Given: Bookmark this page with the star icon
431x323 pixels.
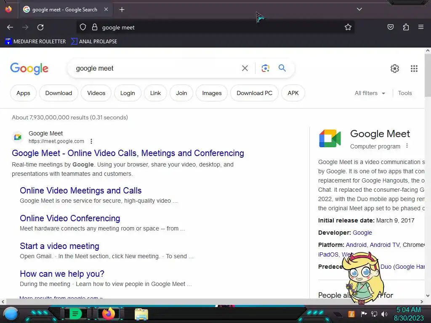Looking at the screenshot, I should tap(348, 27).
